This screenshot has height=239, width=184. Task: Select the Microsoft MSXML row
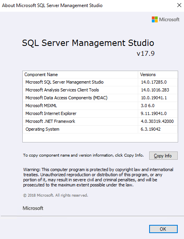pos(100,106)
